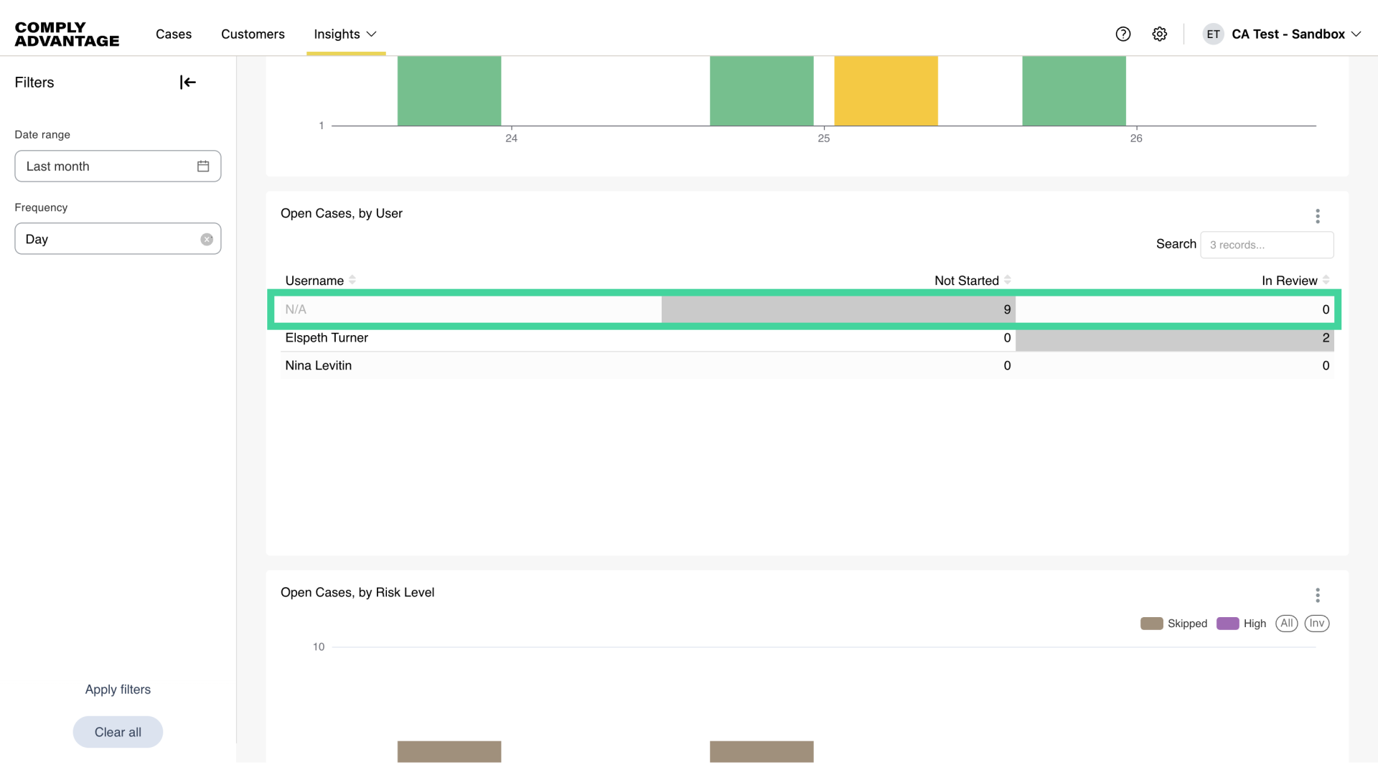This screenshot has width=1378, height=775.
Task: Open options menu for Open Cases by User
Action: pyautogui.click(x=1318, y=216)
